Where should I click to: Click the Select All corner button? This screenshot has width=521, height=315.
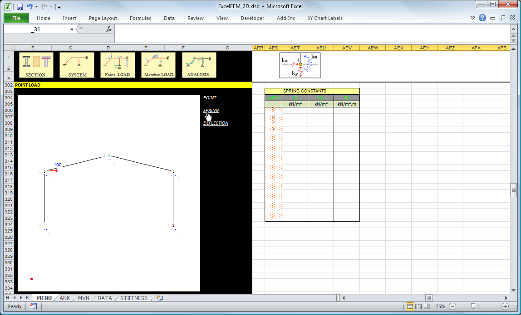pos(9,48)
